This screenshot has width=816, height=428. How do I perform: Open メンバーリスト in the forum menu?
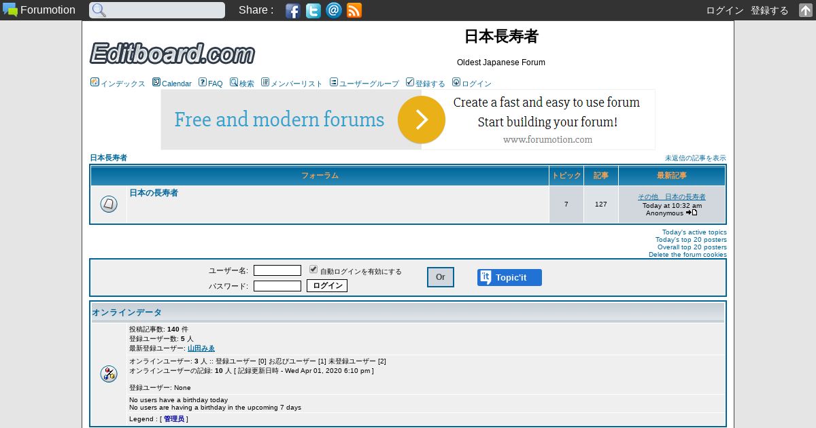296,84
